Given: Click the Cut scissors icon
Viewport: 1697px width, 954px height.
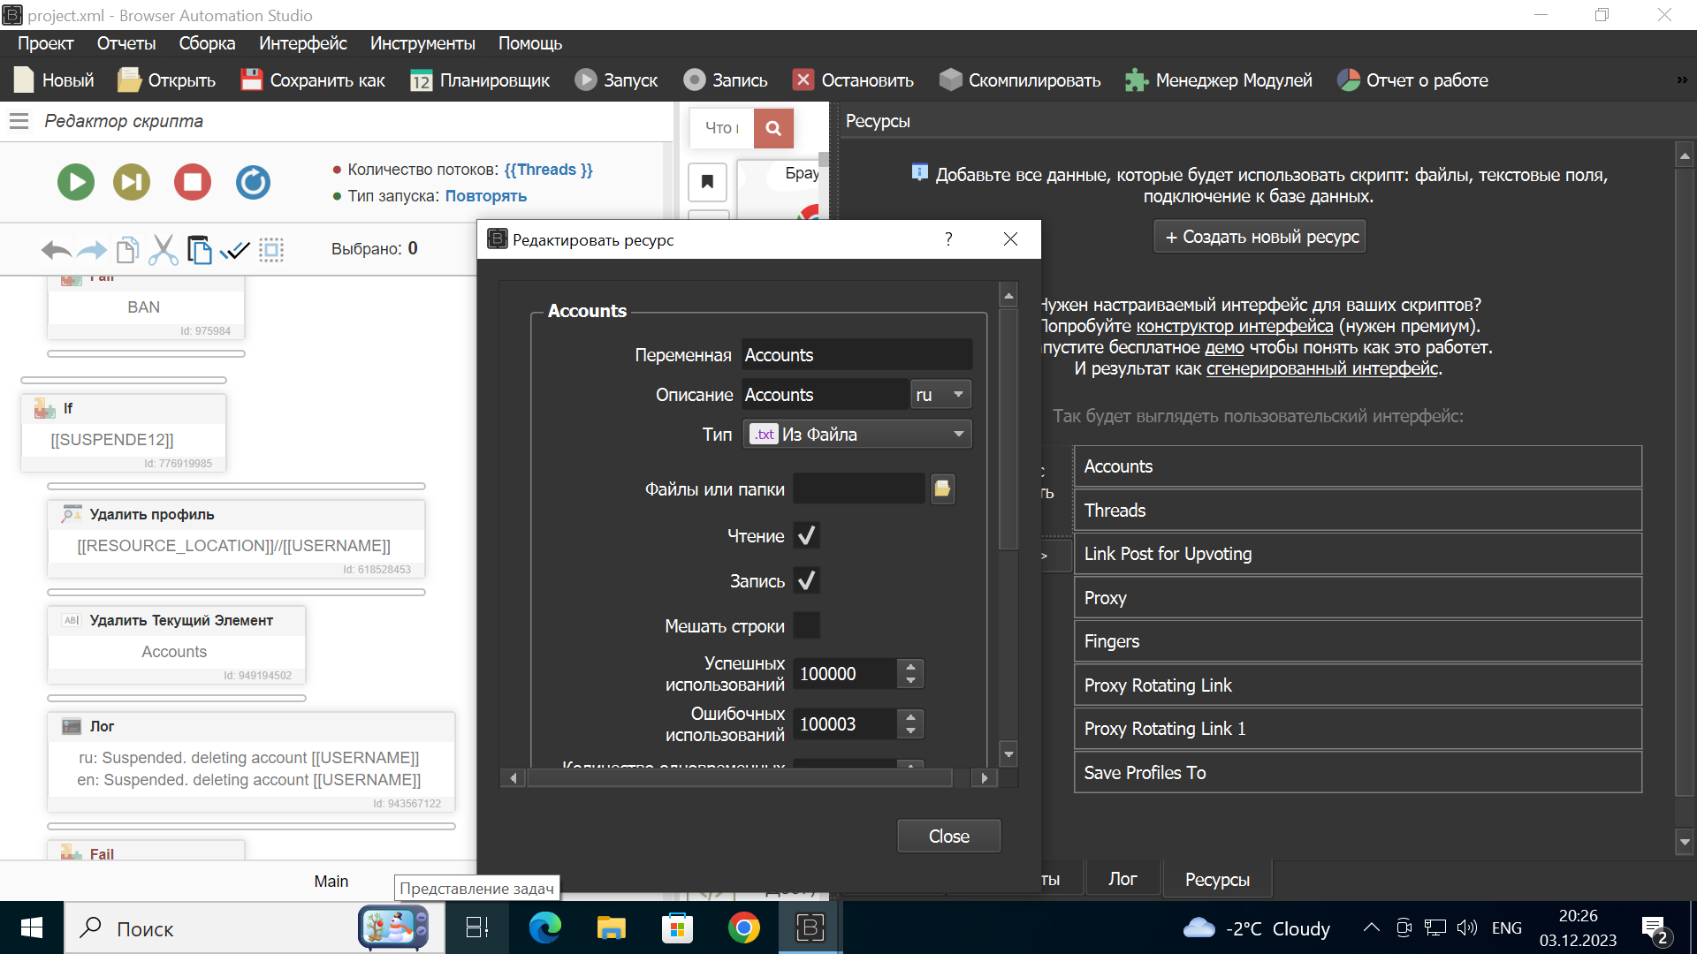Looking at the screenshot, I should click(x=163, y=250).
